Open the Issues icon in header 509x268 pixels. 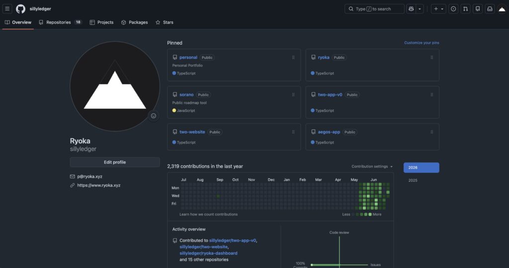[x=453, y=9]
